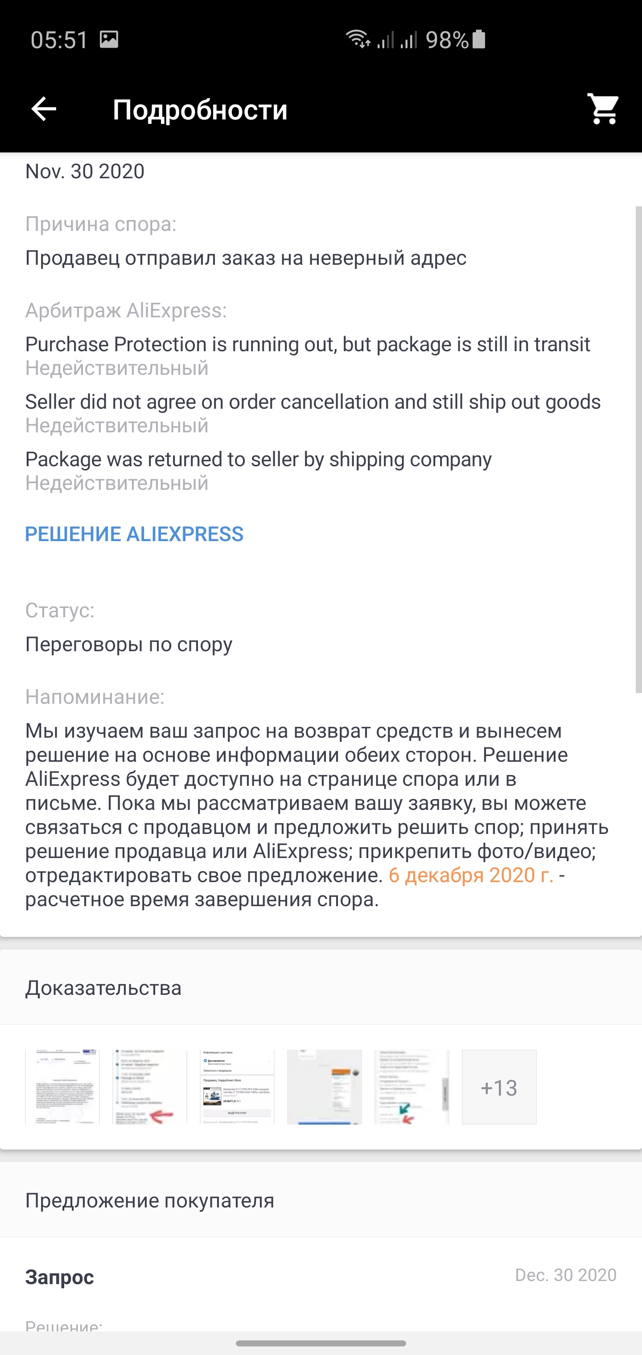Open the shopping cart
642x1355 pixels.
coord(603,109)
